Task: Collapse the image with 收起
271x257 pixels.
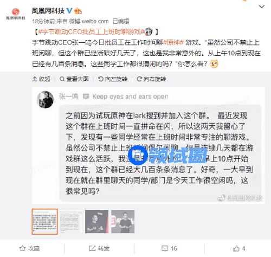Action: point(41,79)
